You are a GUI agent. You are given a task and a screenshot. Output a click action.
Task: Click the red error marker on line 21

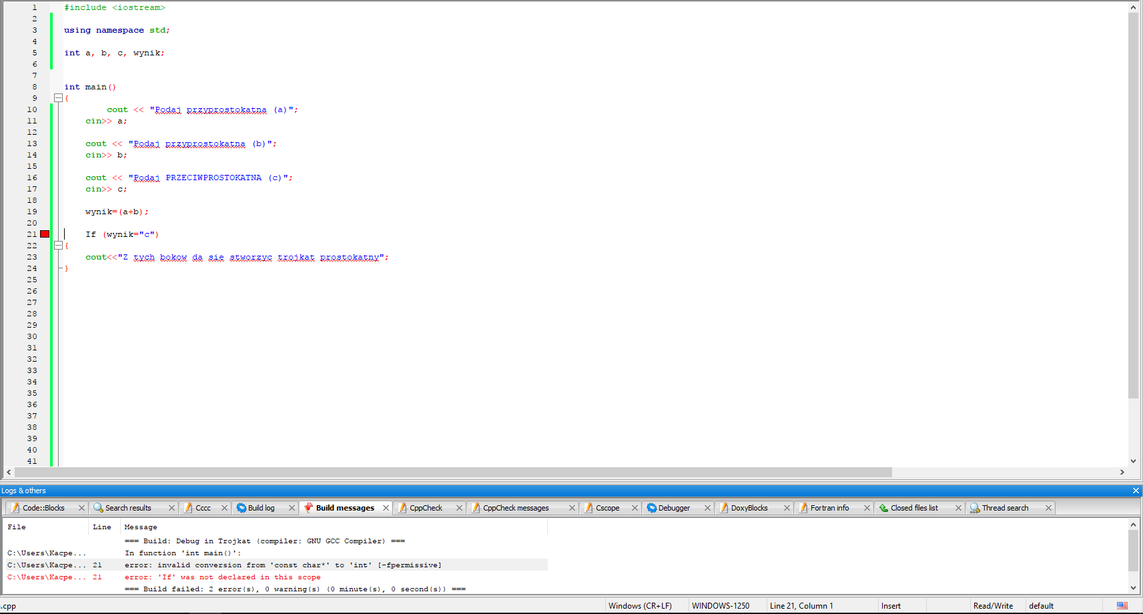(45, 234)
